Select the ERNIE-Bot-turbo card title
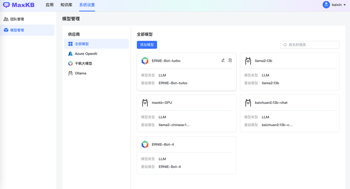This screenshot has width=350, height=189. pos(166,61)
